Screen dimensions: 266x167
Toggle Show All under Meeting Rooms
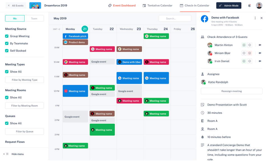pyautogui.click(x=7, y=97)
